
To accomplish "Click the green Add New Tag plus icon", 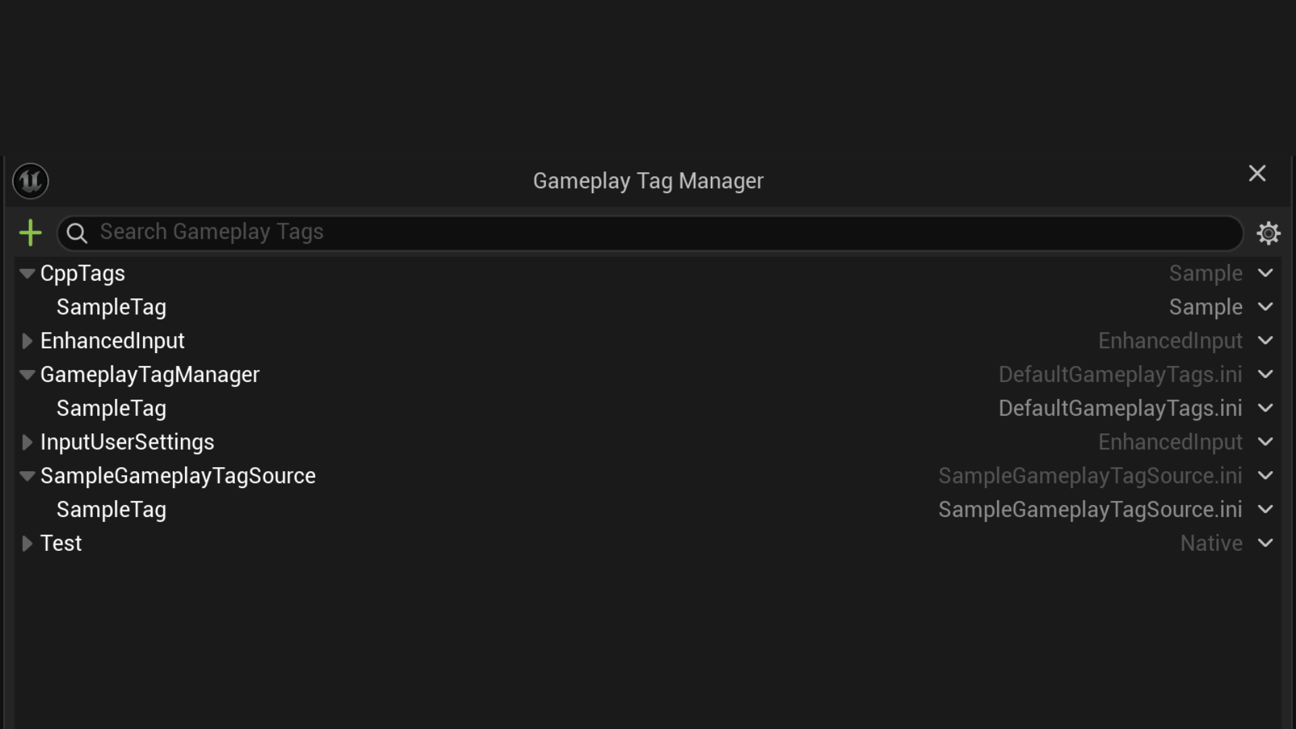I will tap(30, 233).
